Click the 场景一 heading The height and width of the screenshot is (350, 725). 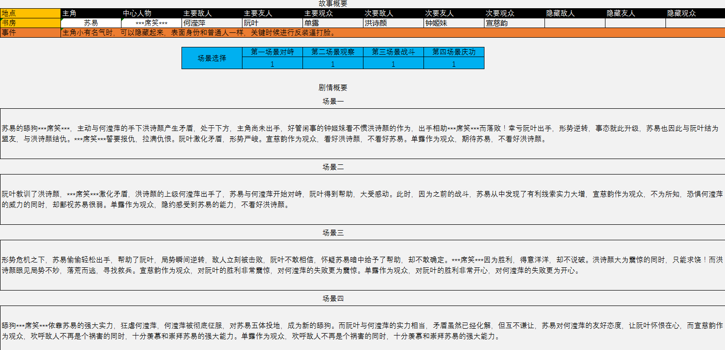pos(333,102)
